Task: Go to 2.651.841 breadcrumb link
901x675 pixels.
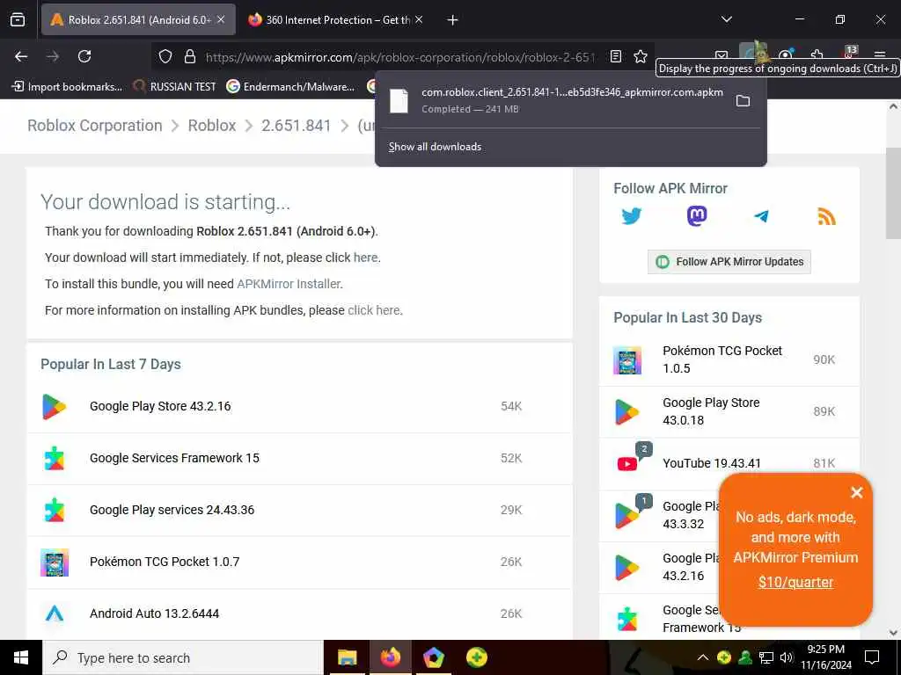Action: pyautogui.click(x=296, y=126)
